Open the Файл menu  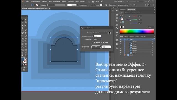tap(28, 2)
